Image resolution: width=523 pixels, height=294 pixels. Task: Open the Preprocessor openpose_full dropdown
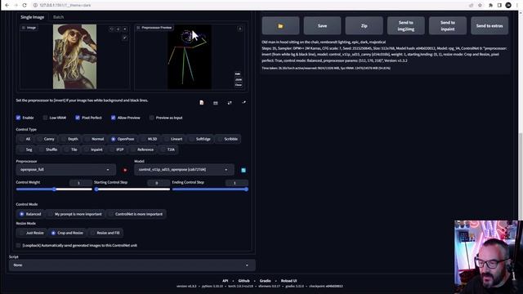click(65, 170)
